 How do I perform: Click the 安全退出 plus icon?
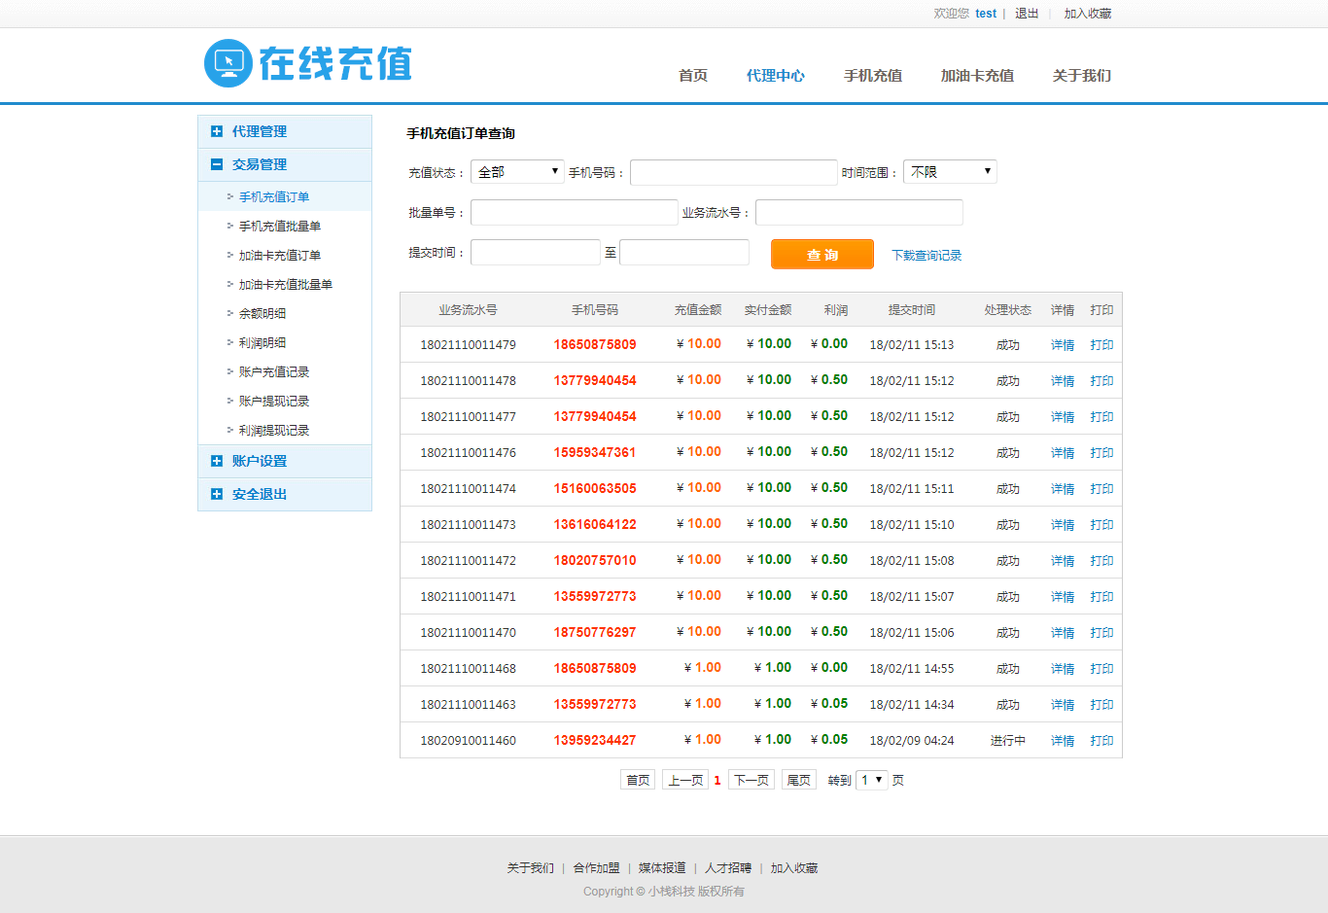click(217, 494)
